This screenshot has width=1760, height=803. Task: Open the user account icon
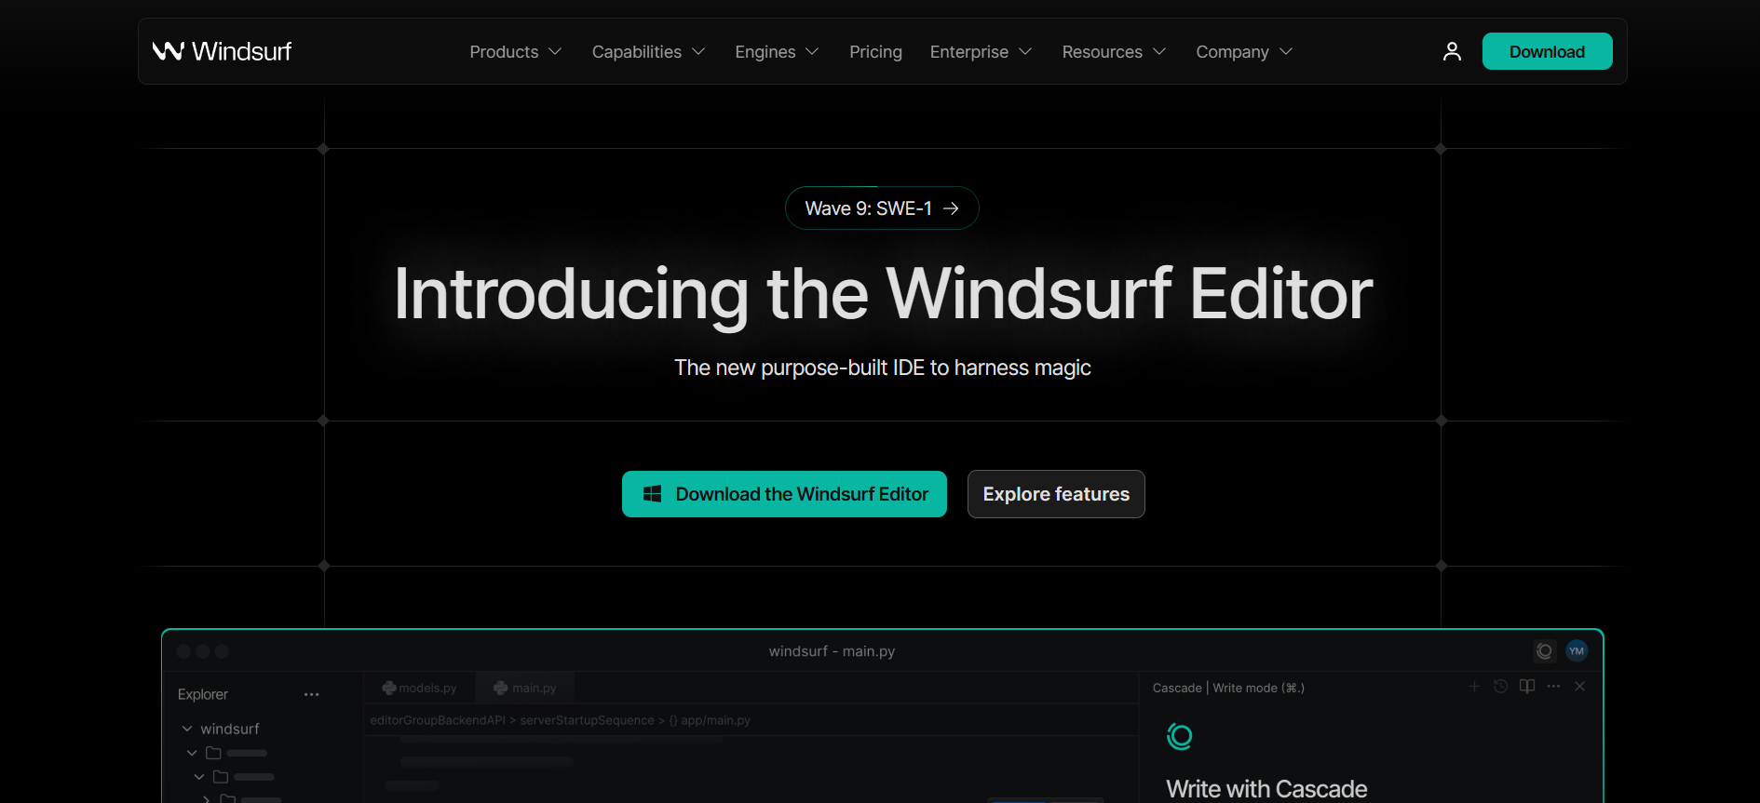pos(1452,51)
